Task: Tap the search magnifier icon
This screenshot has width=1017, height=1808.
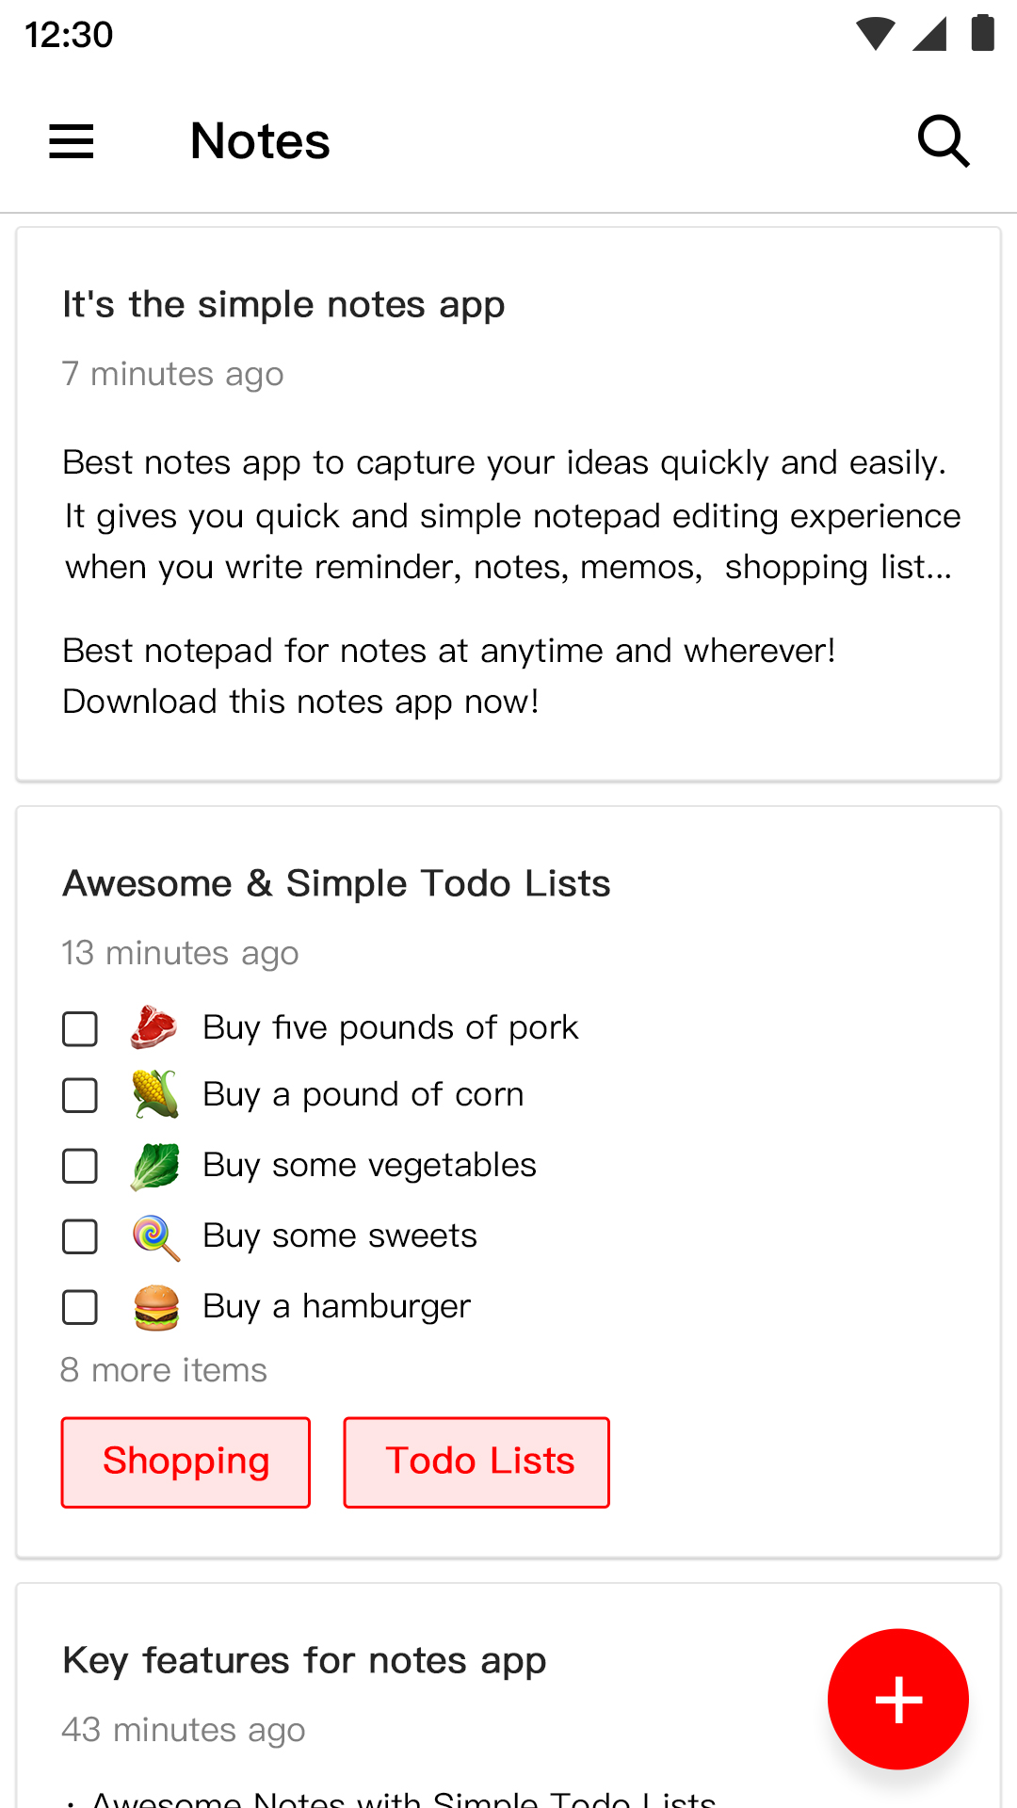Action: point(944,141)
